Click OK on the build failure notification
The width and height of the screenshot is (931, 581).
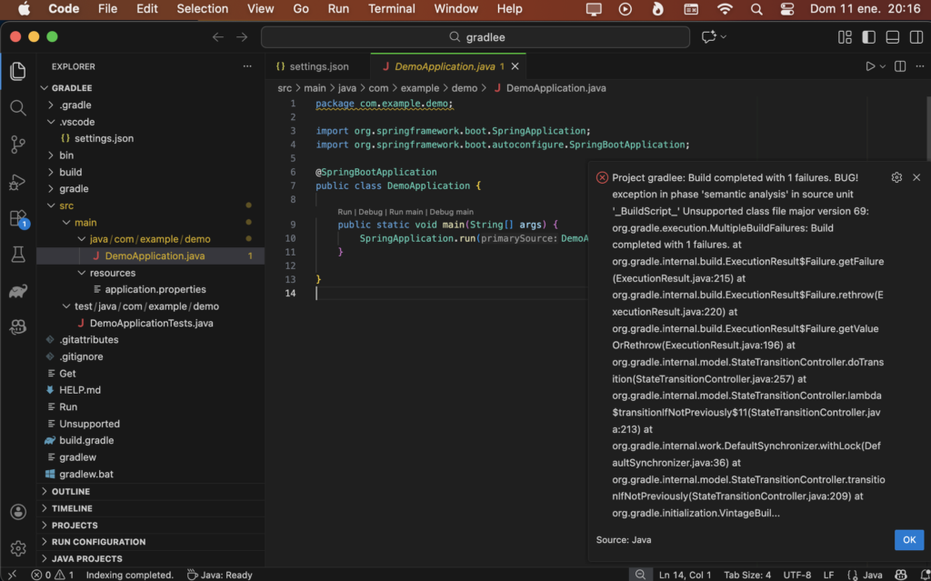[x=908, y=539]
